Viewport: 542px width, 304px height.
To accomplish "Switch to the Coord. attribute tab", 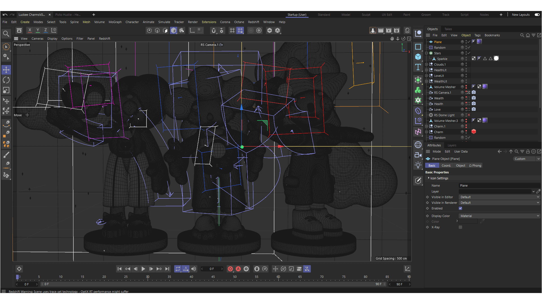I will (446, 166).
